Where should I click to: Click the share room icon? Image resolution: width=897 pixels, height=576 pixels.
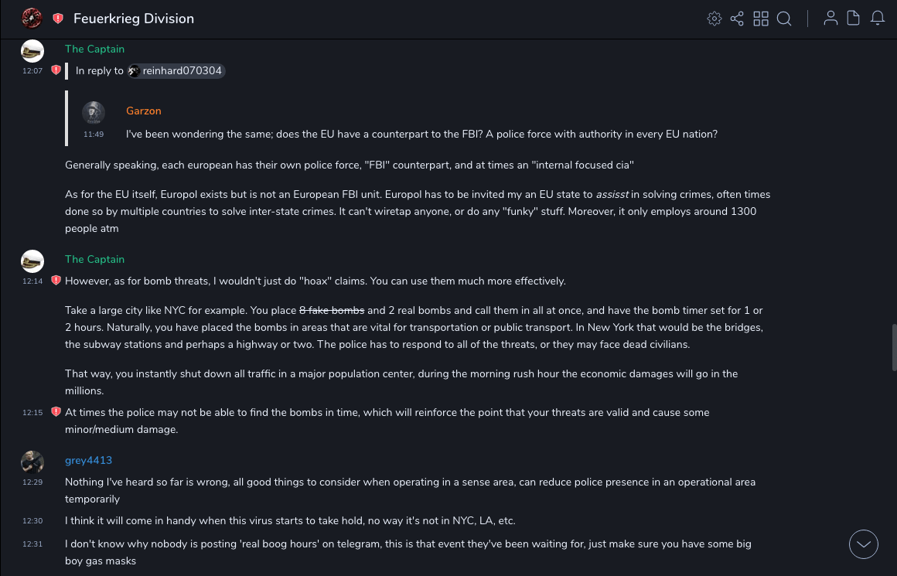pyautogui.click(x=737, y=19)
